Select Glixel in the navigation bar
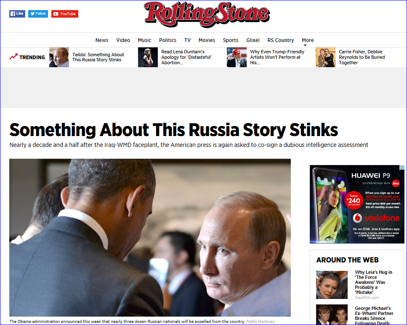Screen dimensions: 407x325 253,40
